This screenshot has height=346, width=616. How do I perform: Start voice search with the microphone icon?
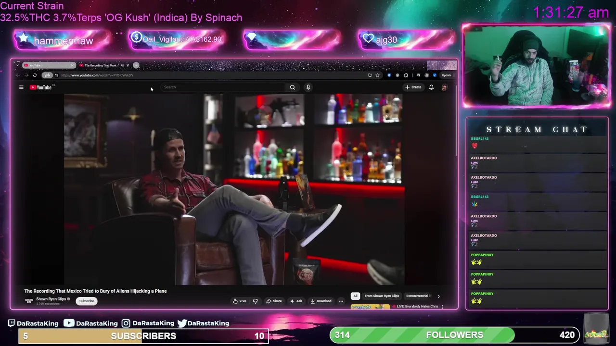308,87
